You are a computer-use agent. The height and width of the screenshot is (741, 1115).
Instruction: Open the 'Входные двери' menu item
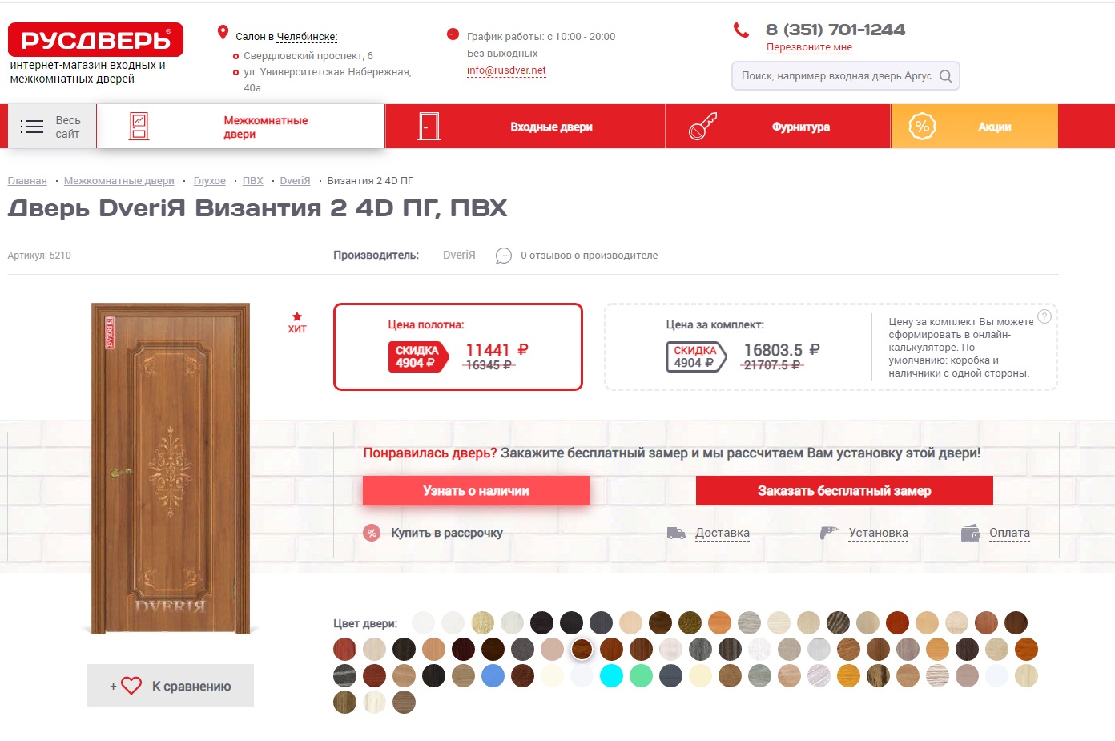point(525,127)
